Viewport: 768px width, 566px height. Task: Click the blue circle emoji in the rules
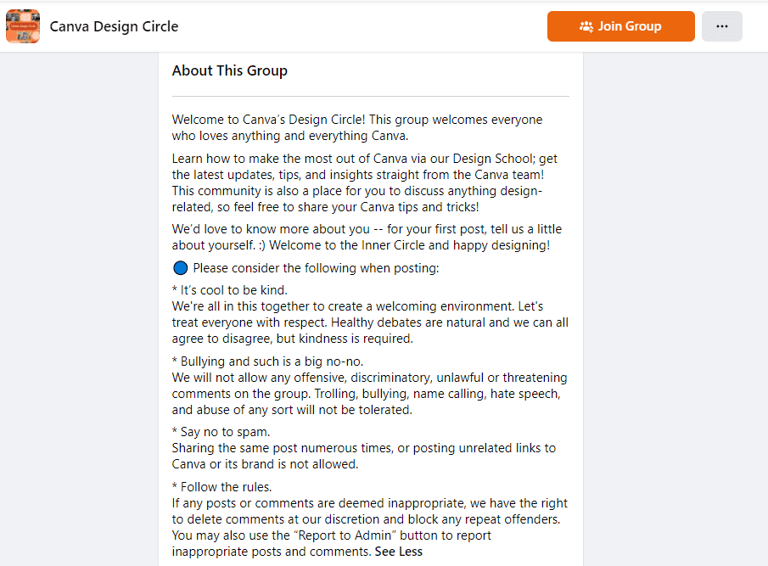tap(180, 267)
